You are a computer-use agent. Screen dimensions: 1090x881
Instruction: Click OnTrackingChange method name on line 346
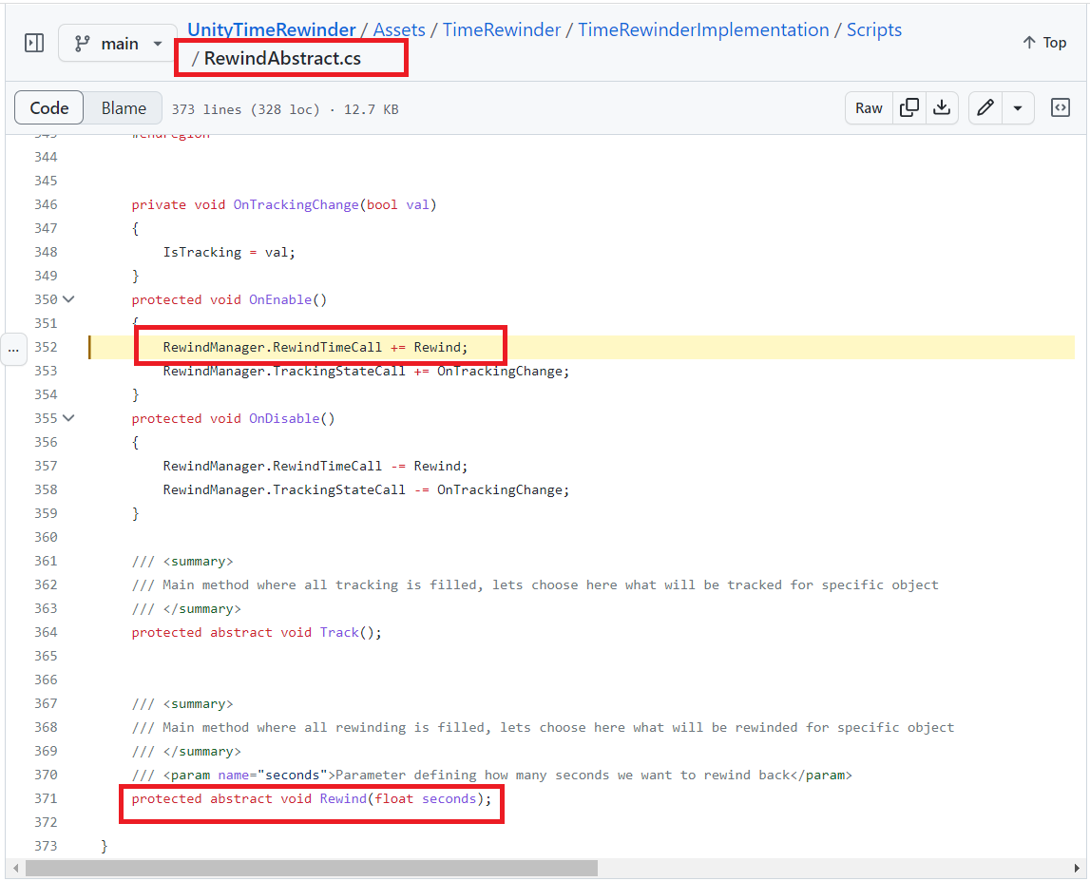(296, 205)
